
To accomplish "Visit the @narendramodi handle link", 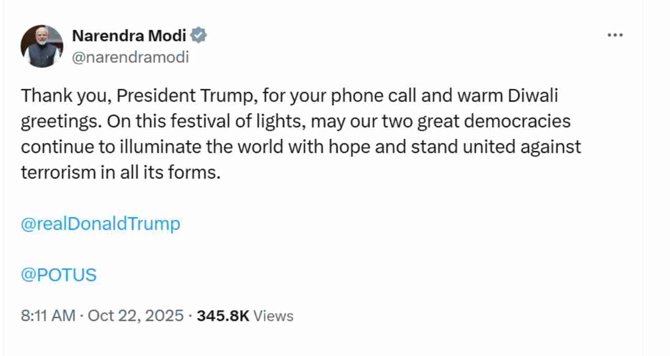I will (130, 57).
